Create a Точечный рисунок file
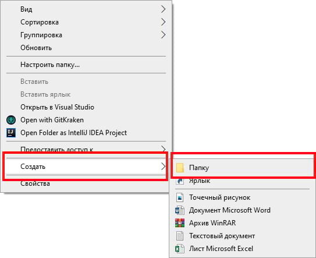This screenshot has width=316, height=258. pyautogui.click(x=243, y=197)
